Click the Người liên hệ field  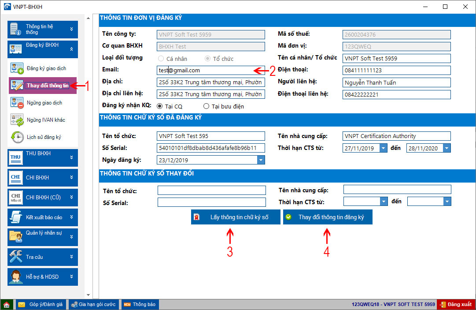click(x=396, y=82)
